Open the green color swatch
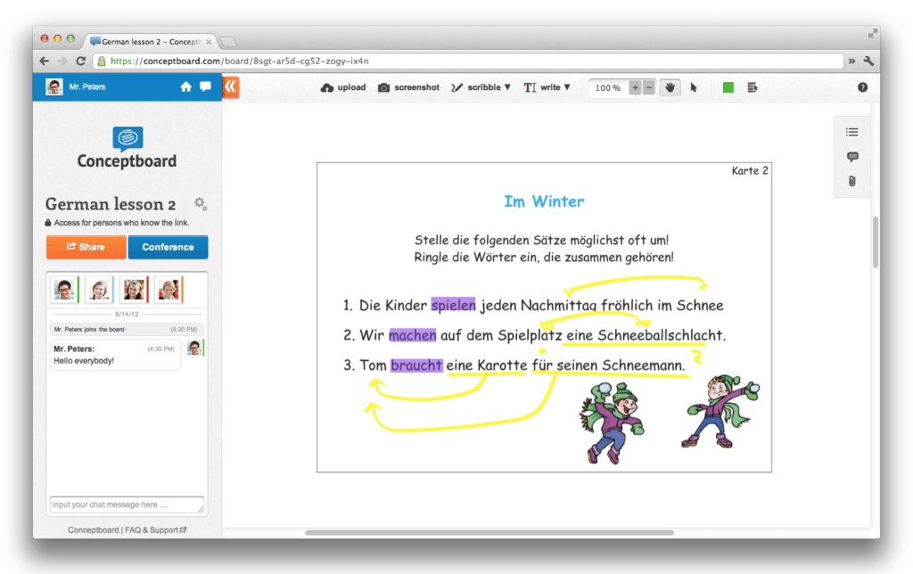This screenshot has height=574, width=913. coord(728,88)
